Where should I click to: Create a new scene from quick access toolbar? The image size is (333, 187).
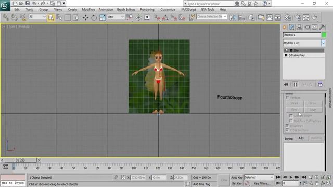(x=15, y=3)
